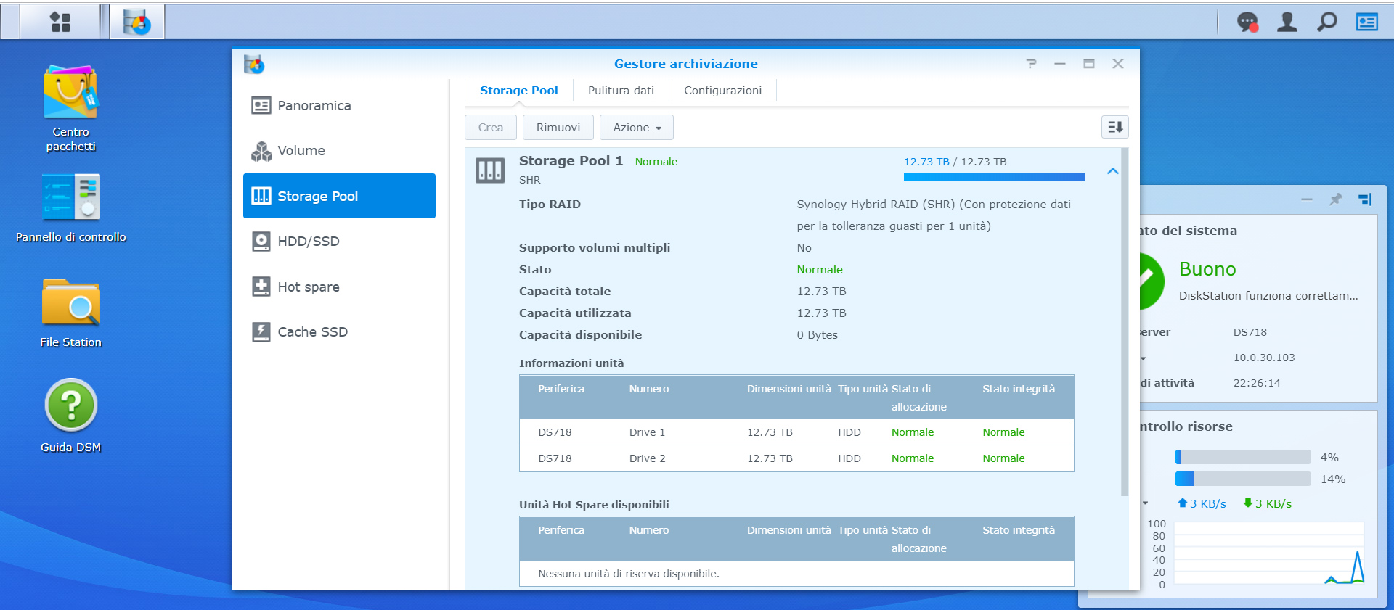This screenshot has height=610, width=1394.
Task: Open help question mark in Gestore archiviazione
Action: (1031, 64)
